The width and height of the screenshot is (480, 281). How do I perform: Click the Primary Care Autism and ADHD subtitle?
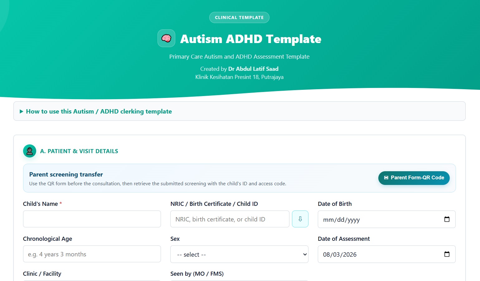tap(239, 57)
